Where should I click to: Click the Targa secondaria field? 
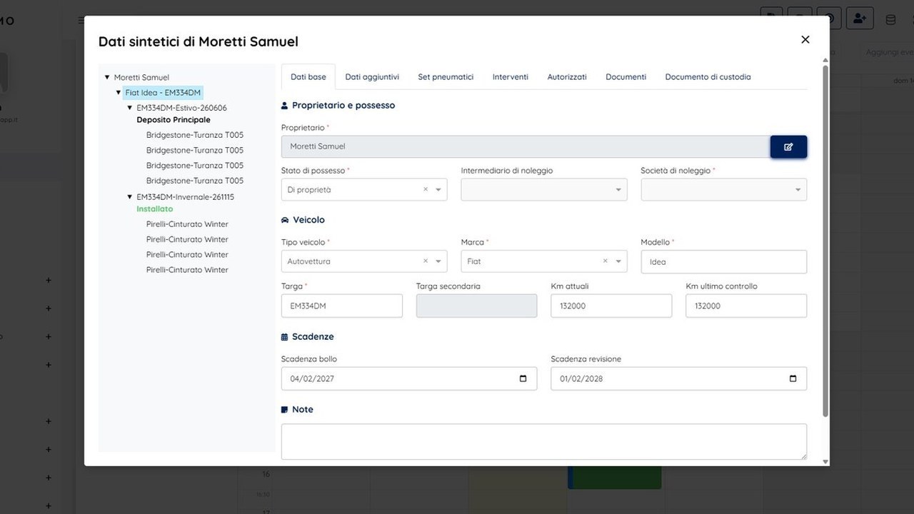coord(476,306)
